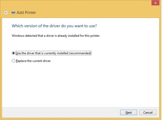The width and height of the screenshot is (162, 120).
Task: Click the 'Which version of the driver' heading
Action: point(54,26)
